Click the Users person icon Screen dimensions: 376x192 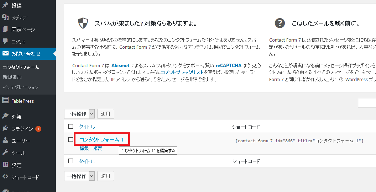[5, 141]
